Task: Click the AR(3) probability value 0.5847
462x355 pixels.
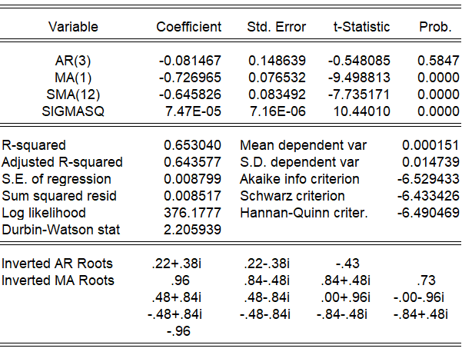Action: click(435, 60)
